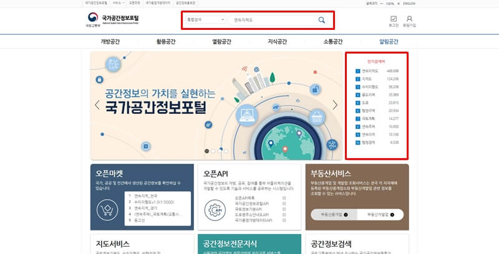
Task: Switch the site language to ENGLISH
Action: pyautogui.click(x=409, y=4)
